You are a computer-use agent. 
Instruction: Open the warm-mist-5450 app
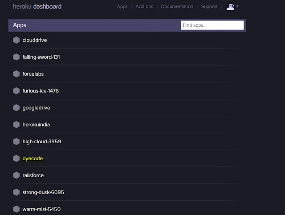(x=41, y=209)
